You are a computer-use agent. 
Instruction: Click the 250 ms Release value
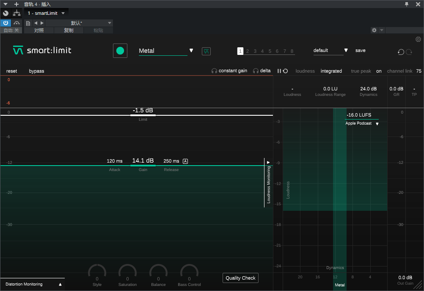[171, 161]
